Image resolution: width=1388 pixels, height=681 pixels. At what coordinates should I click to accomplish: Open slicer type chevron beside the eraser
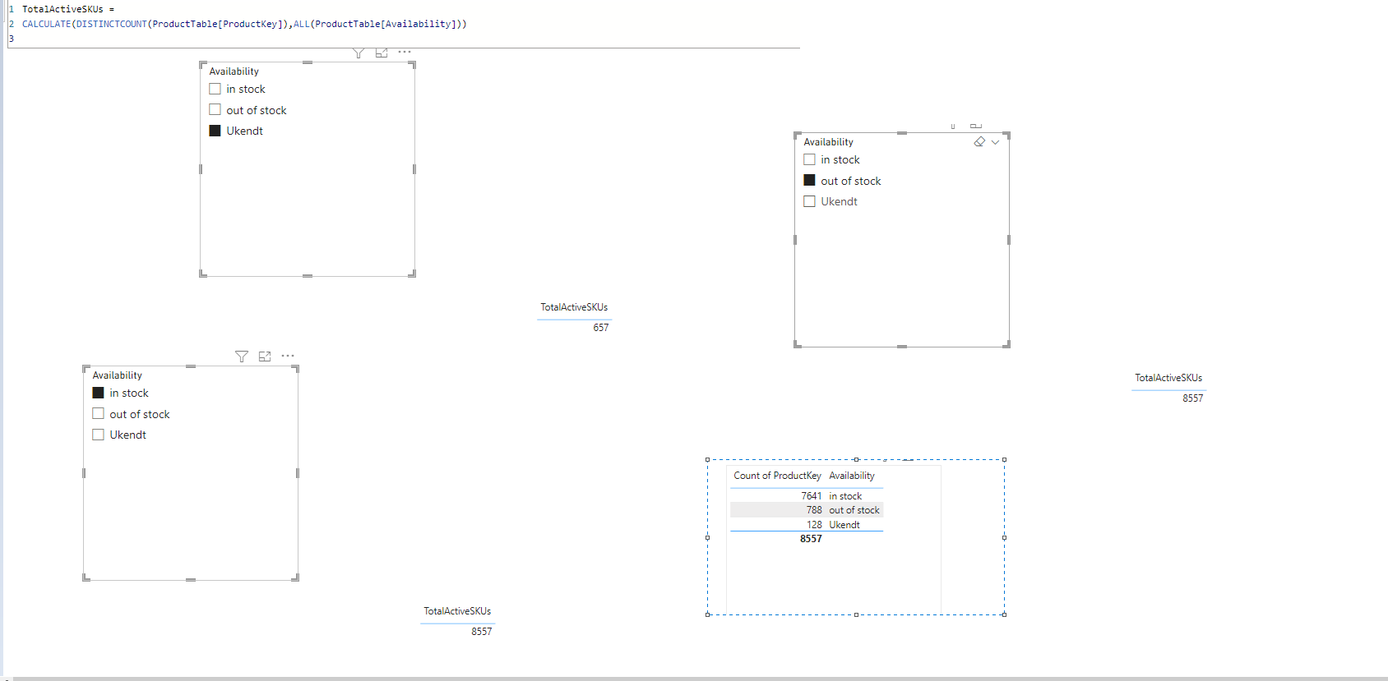(996, 142)
